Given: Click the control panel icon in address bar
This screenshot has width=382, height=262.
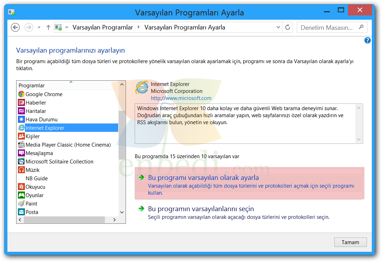Looking at the screenshot, I should point(58,27).
